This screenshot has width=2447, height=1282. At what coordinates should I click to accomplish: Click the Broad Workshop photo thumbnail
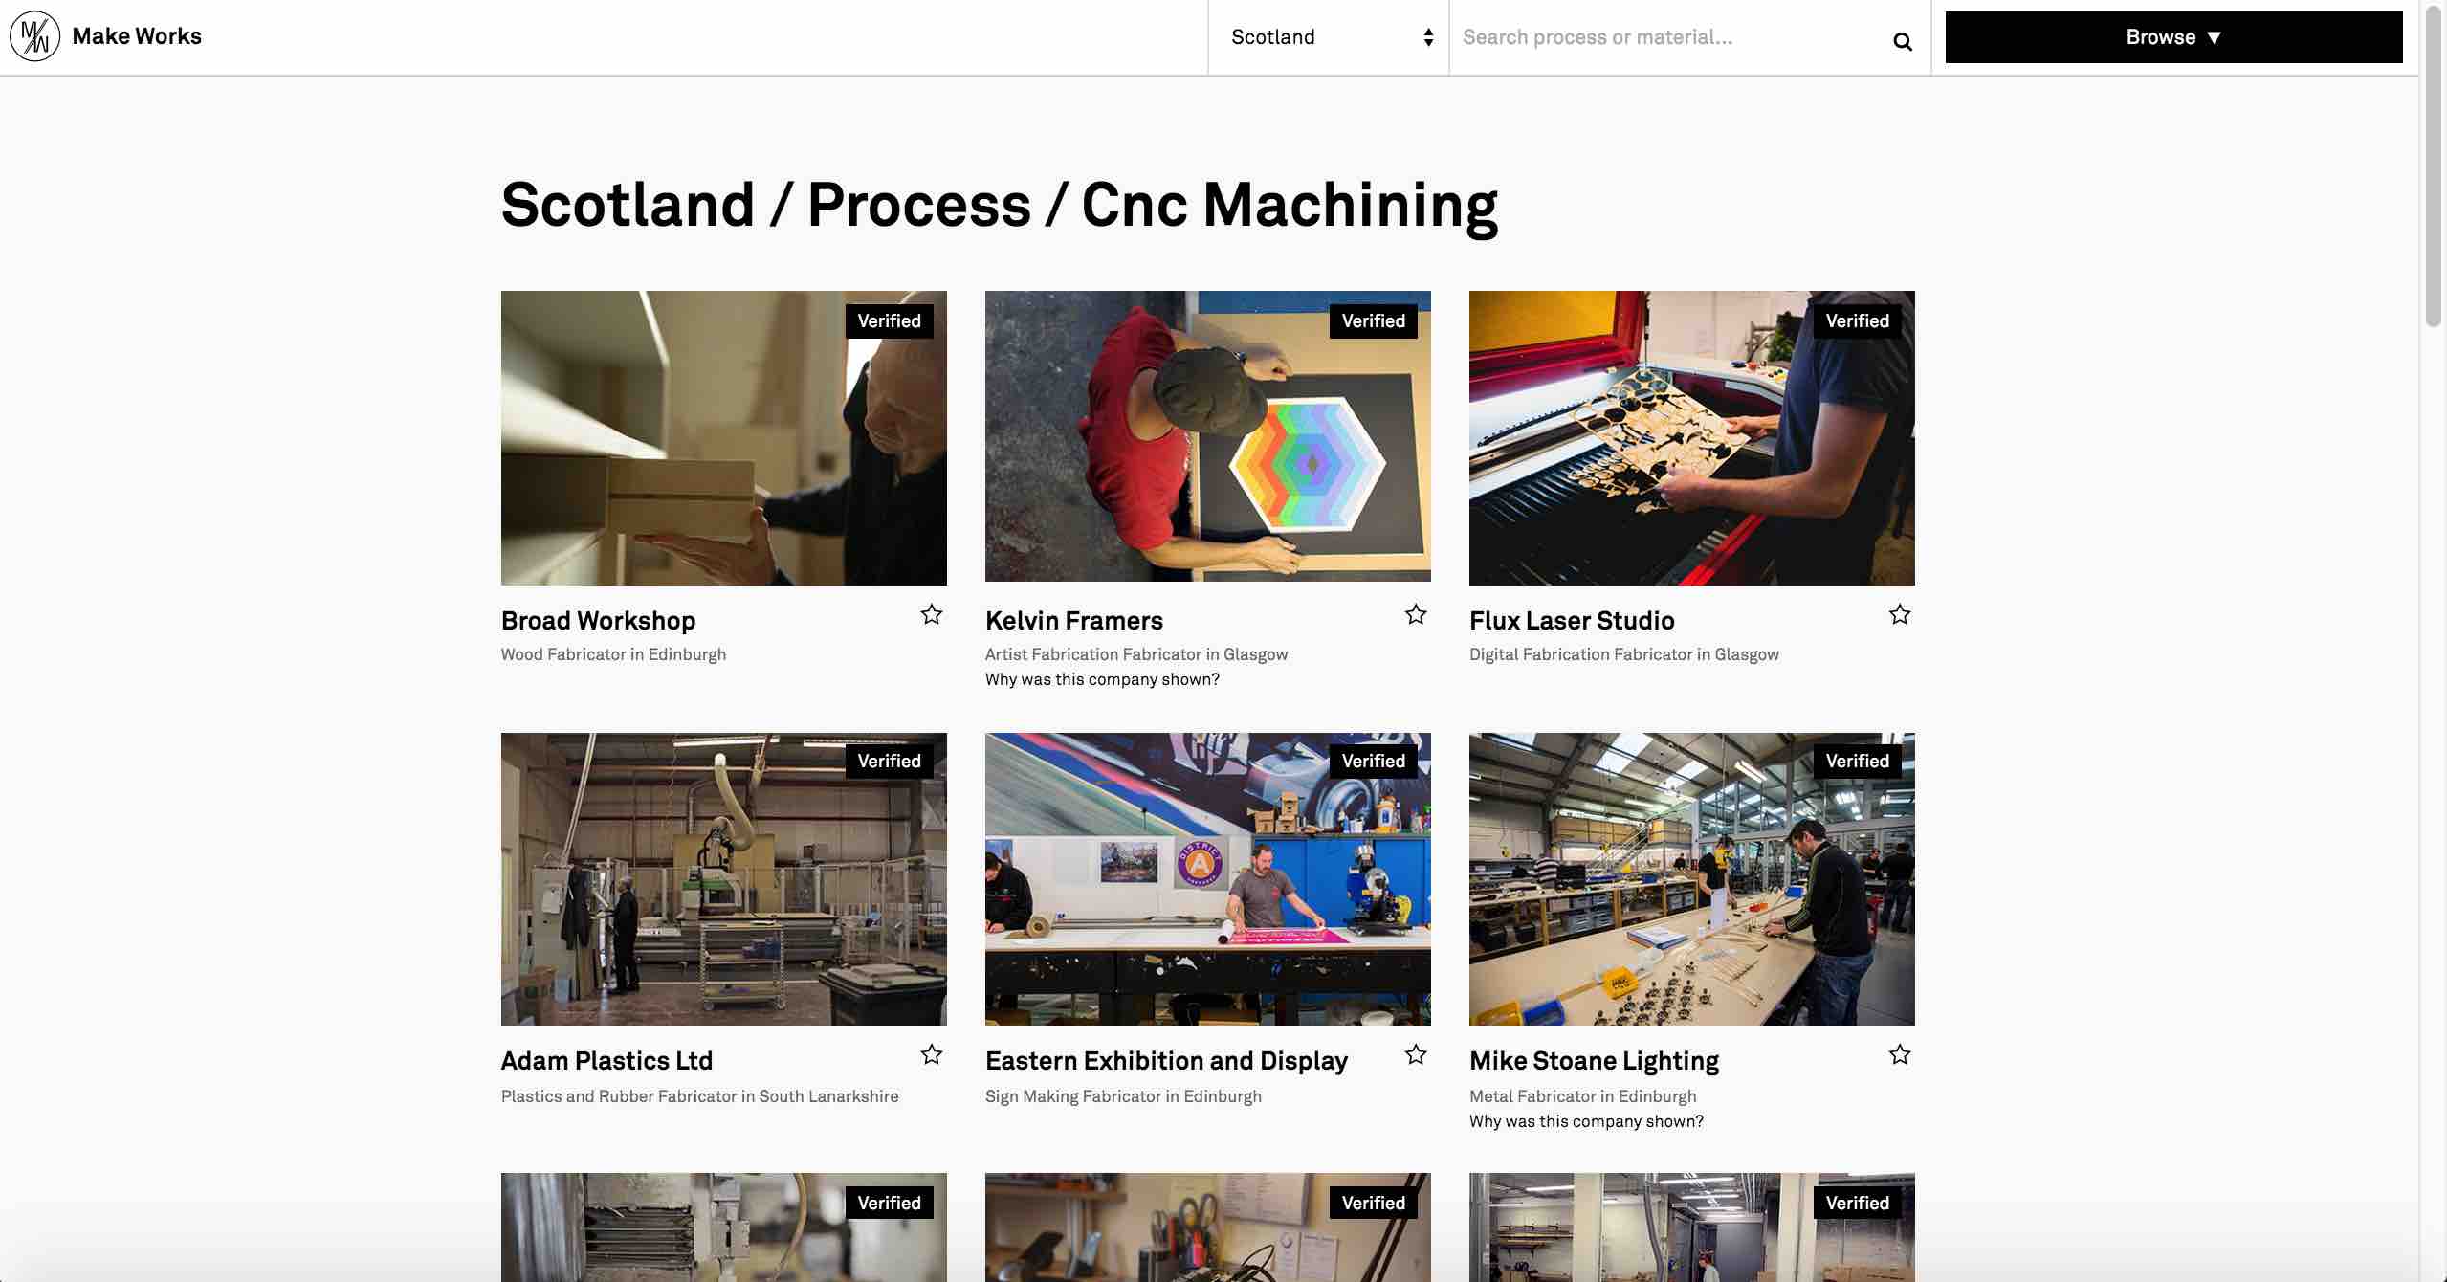[x=724, y=438]
